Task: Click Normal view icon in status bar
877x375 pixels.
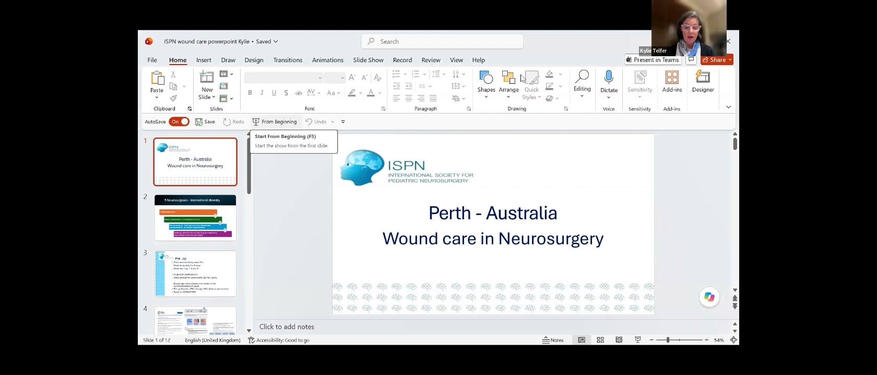Action: [x=582, y=340]
